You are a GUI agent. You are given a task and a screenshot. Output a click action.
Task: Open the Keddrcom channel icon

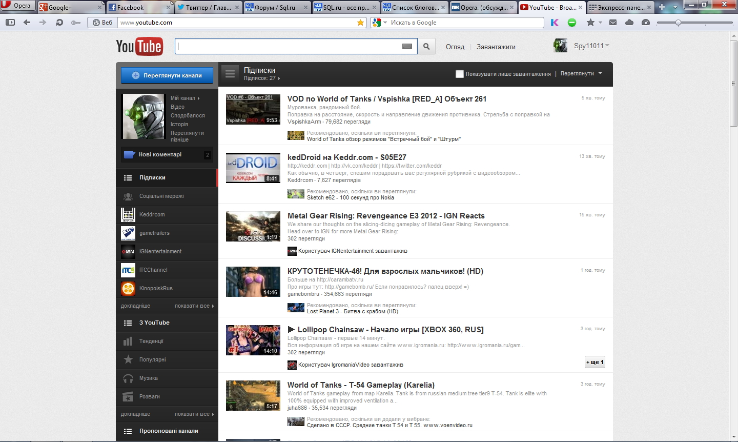point(128,214)
